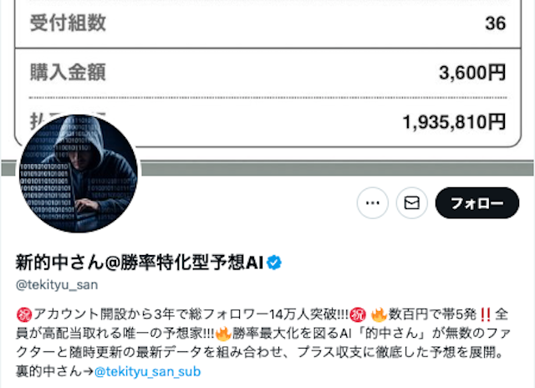Image resolution: width=535 pixels, height=388 pixels.
Task: Click the blue verified checkmark badge
Action: pos(274,263)
